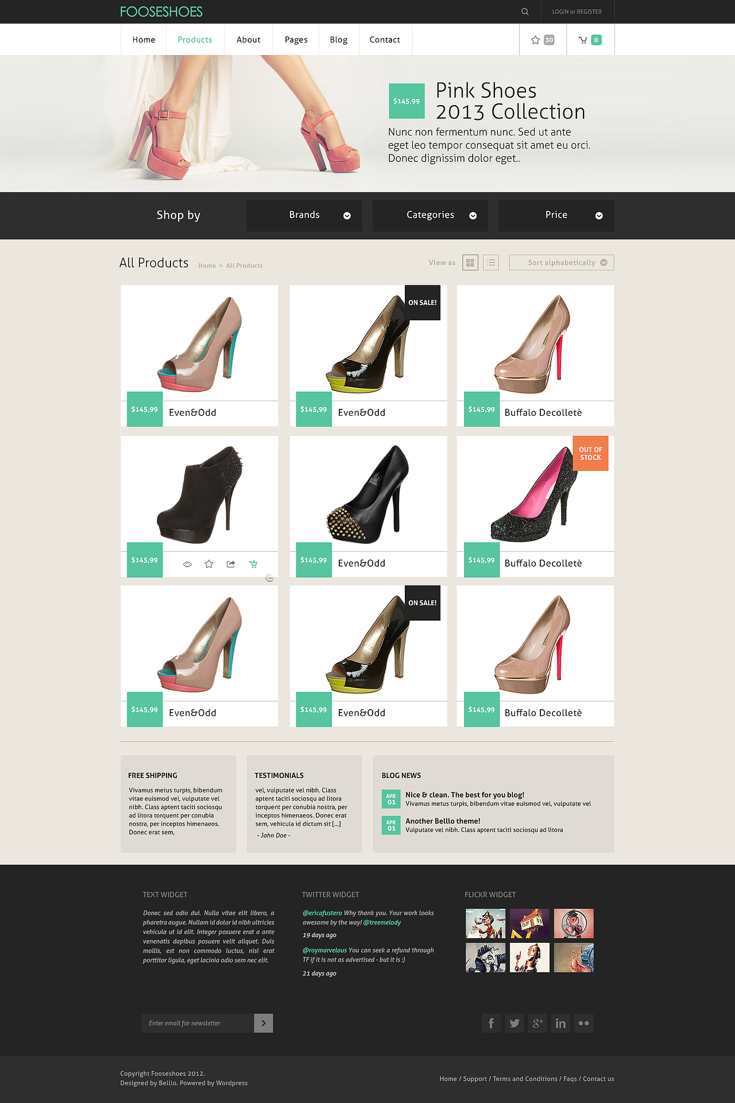Click @roymarvelous Twitter handle
This screenshot has height=1103, width=735.
click(x=324, y=950)
